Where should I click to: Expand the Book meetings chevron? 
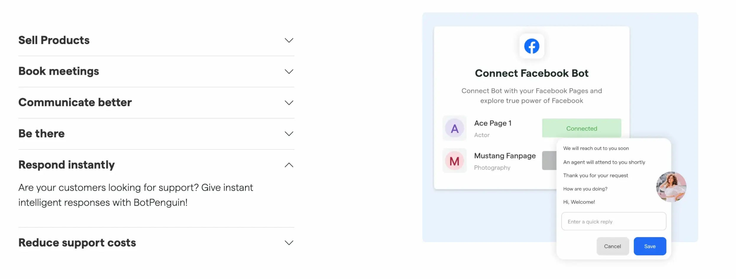pyautogui.click(x=289, y=72)
